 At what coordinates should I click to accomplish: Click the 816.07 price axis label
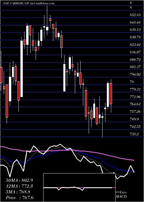(x=135, y=52)
